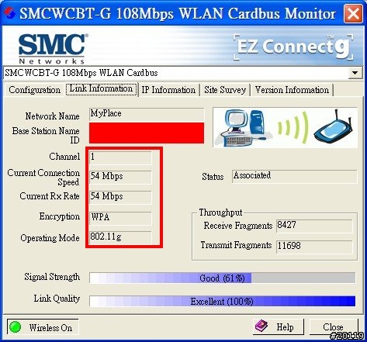Image resolution: width=367 pixels, height=342 pixels.
Task: Switch to the IP Information tab
Action: point(168,90)
